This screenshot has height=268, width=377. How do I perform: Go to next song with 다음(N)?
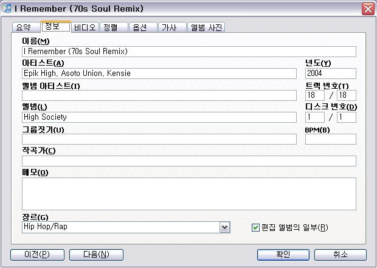point(96,255)
